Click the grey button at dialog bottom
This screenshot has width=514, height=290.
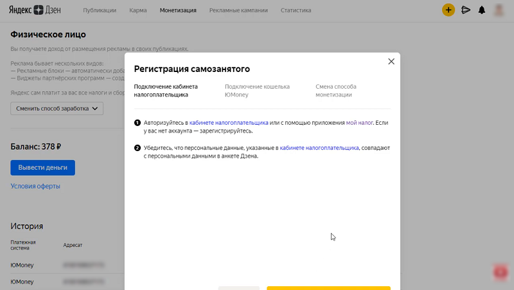point(239,288)
